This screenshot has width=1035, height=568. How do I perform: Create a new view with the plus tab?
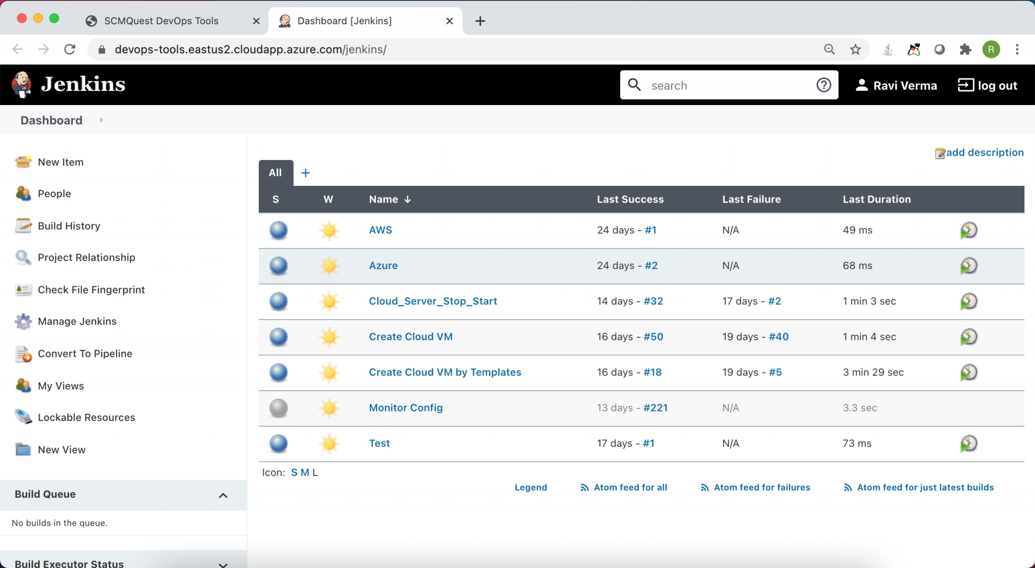(305, 172)
